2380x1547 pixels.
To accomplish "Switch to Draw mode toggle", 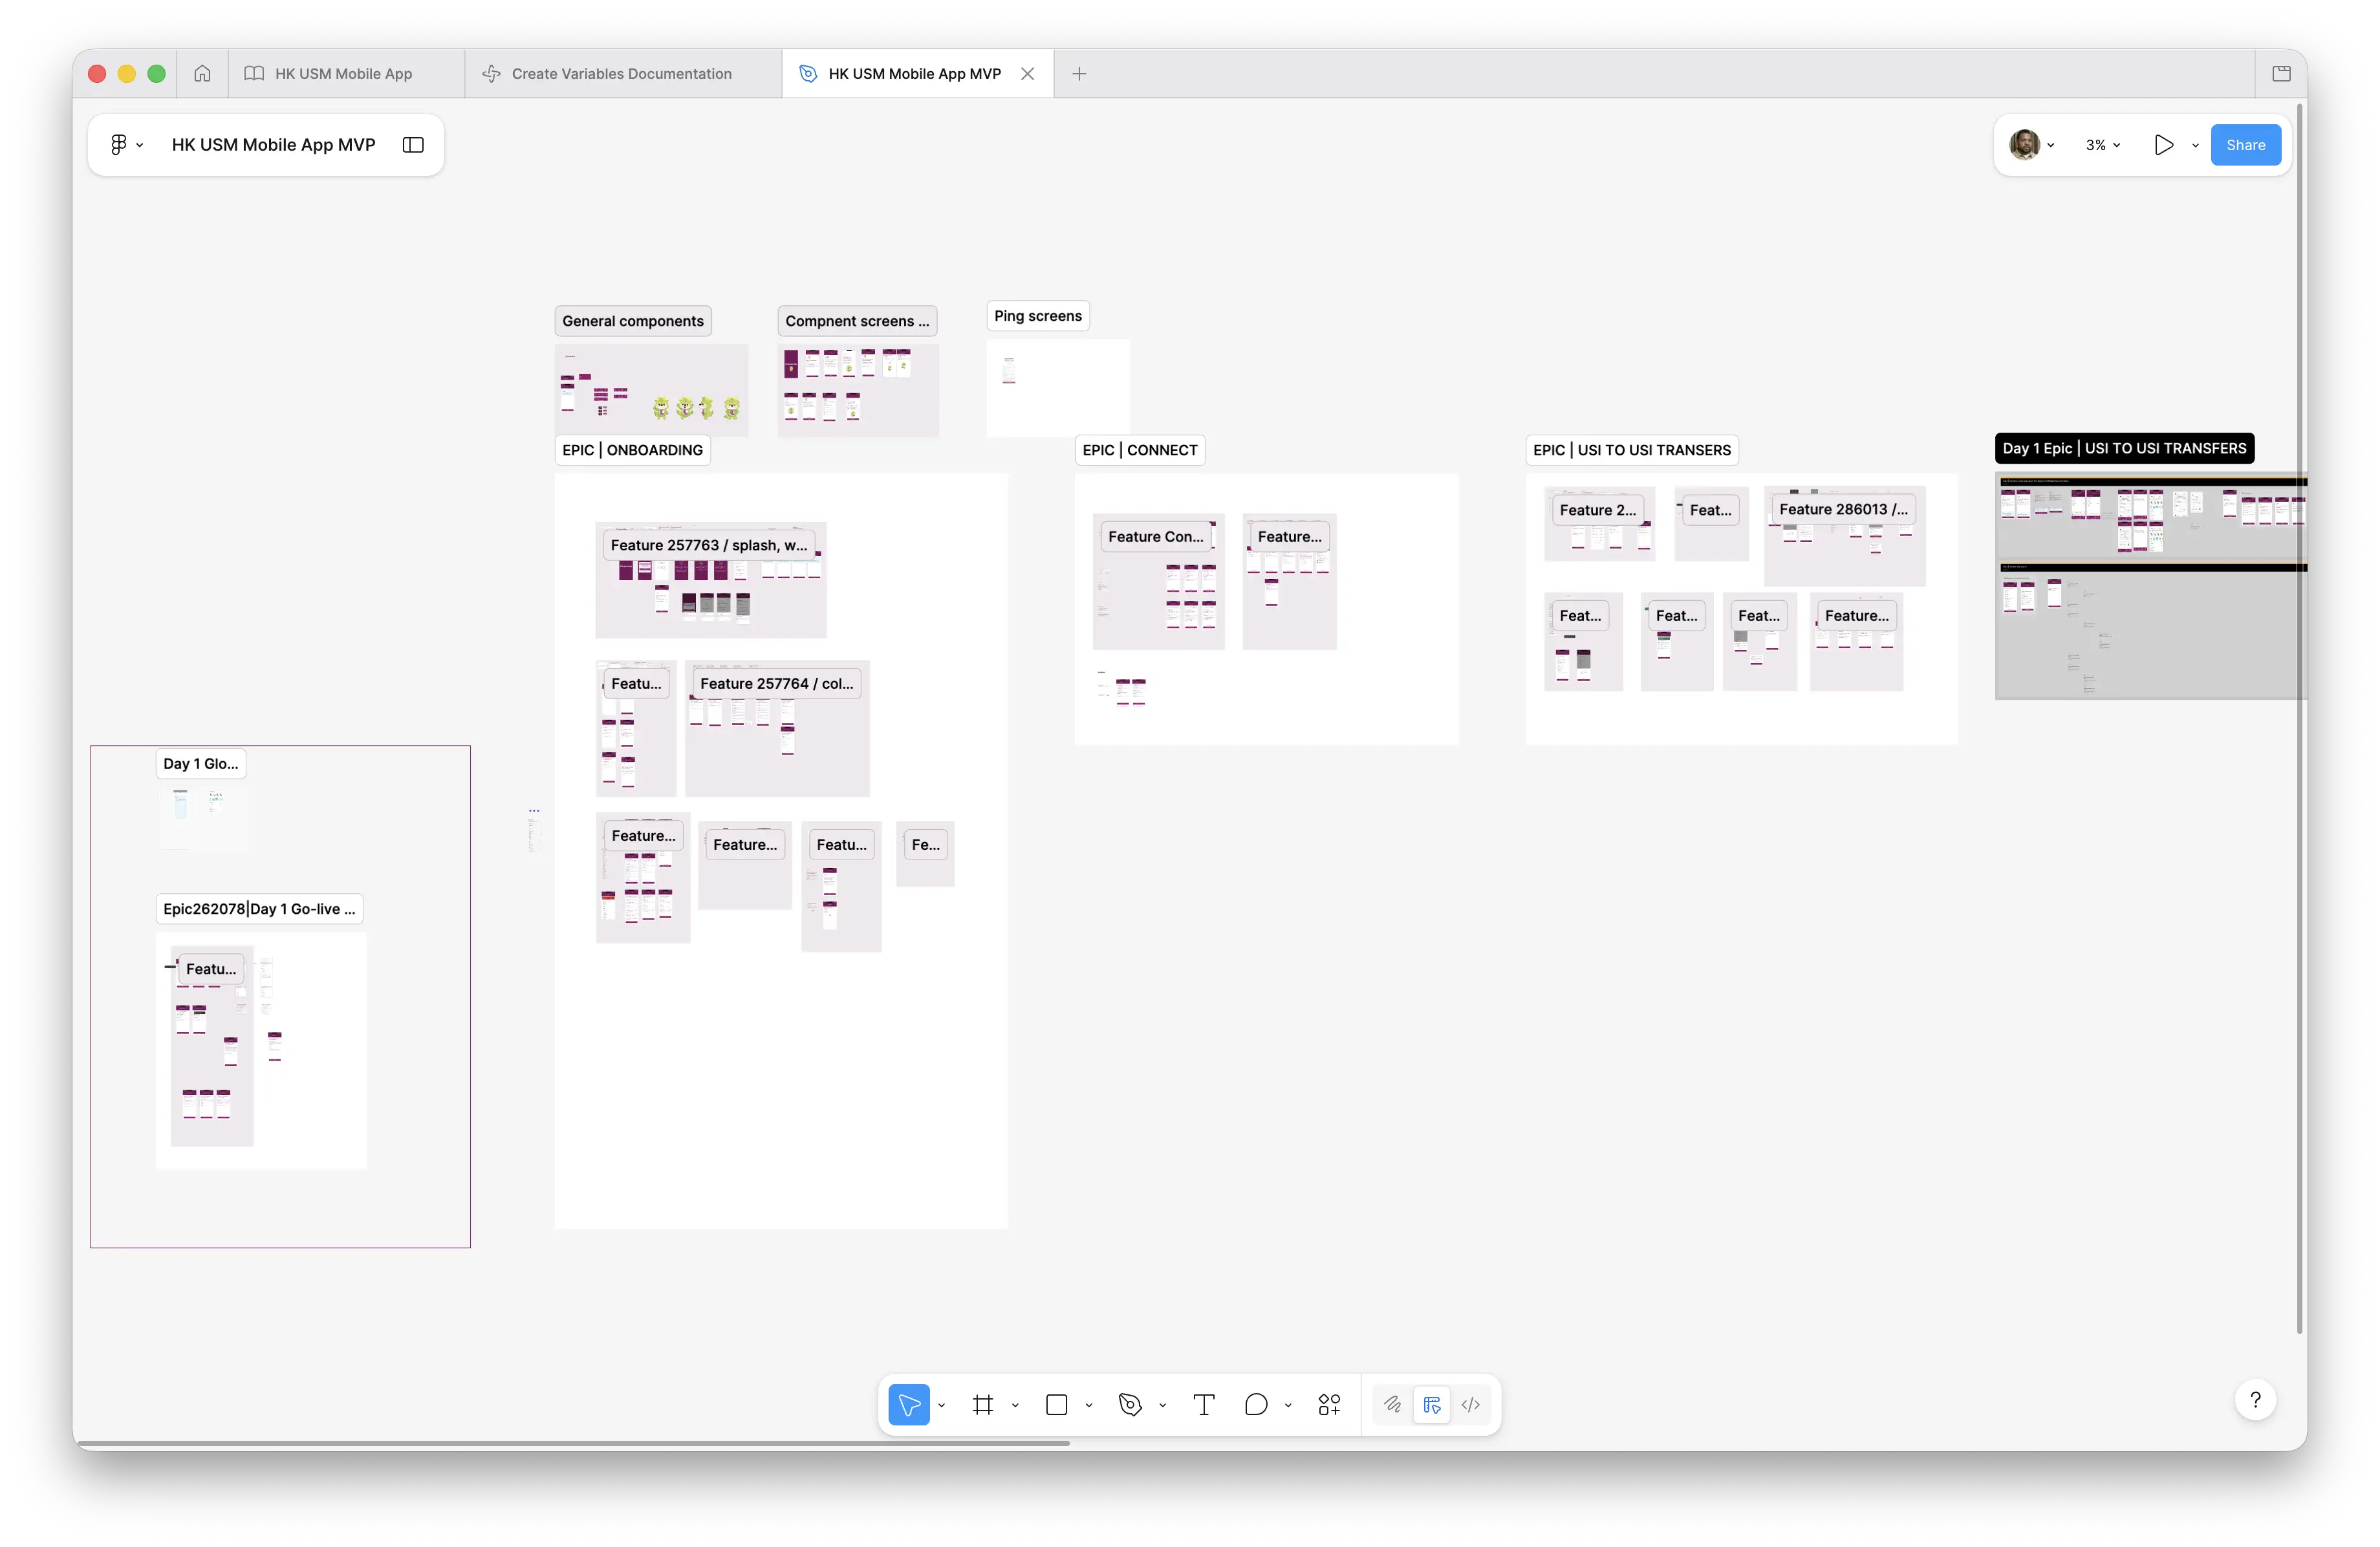I will point(1392,1405).
